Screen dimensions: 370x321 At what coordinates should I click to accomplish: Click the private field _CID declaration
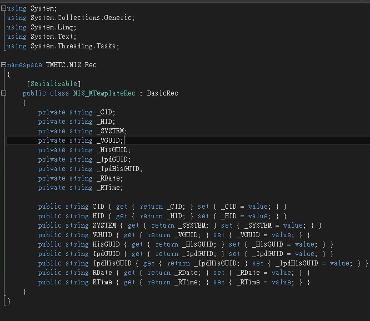[x=77, y=112]
